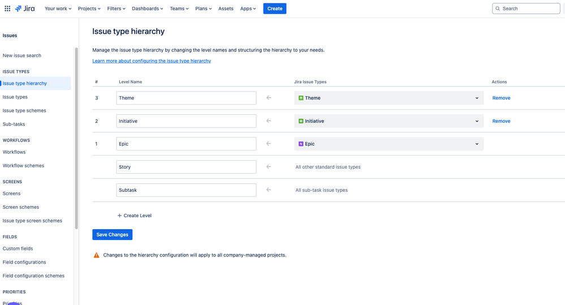The width and height of the screenshot is (565, 305).
Task: Open Learn more about configuring hierarchy link
Action: click(152, 61)
